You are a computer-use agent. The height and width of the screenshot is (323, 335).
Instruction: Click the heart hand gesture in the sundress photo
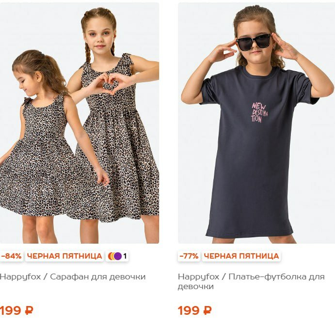(x=110, y=84)
